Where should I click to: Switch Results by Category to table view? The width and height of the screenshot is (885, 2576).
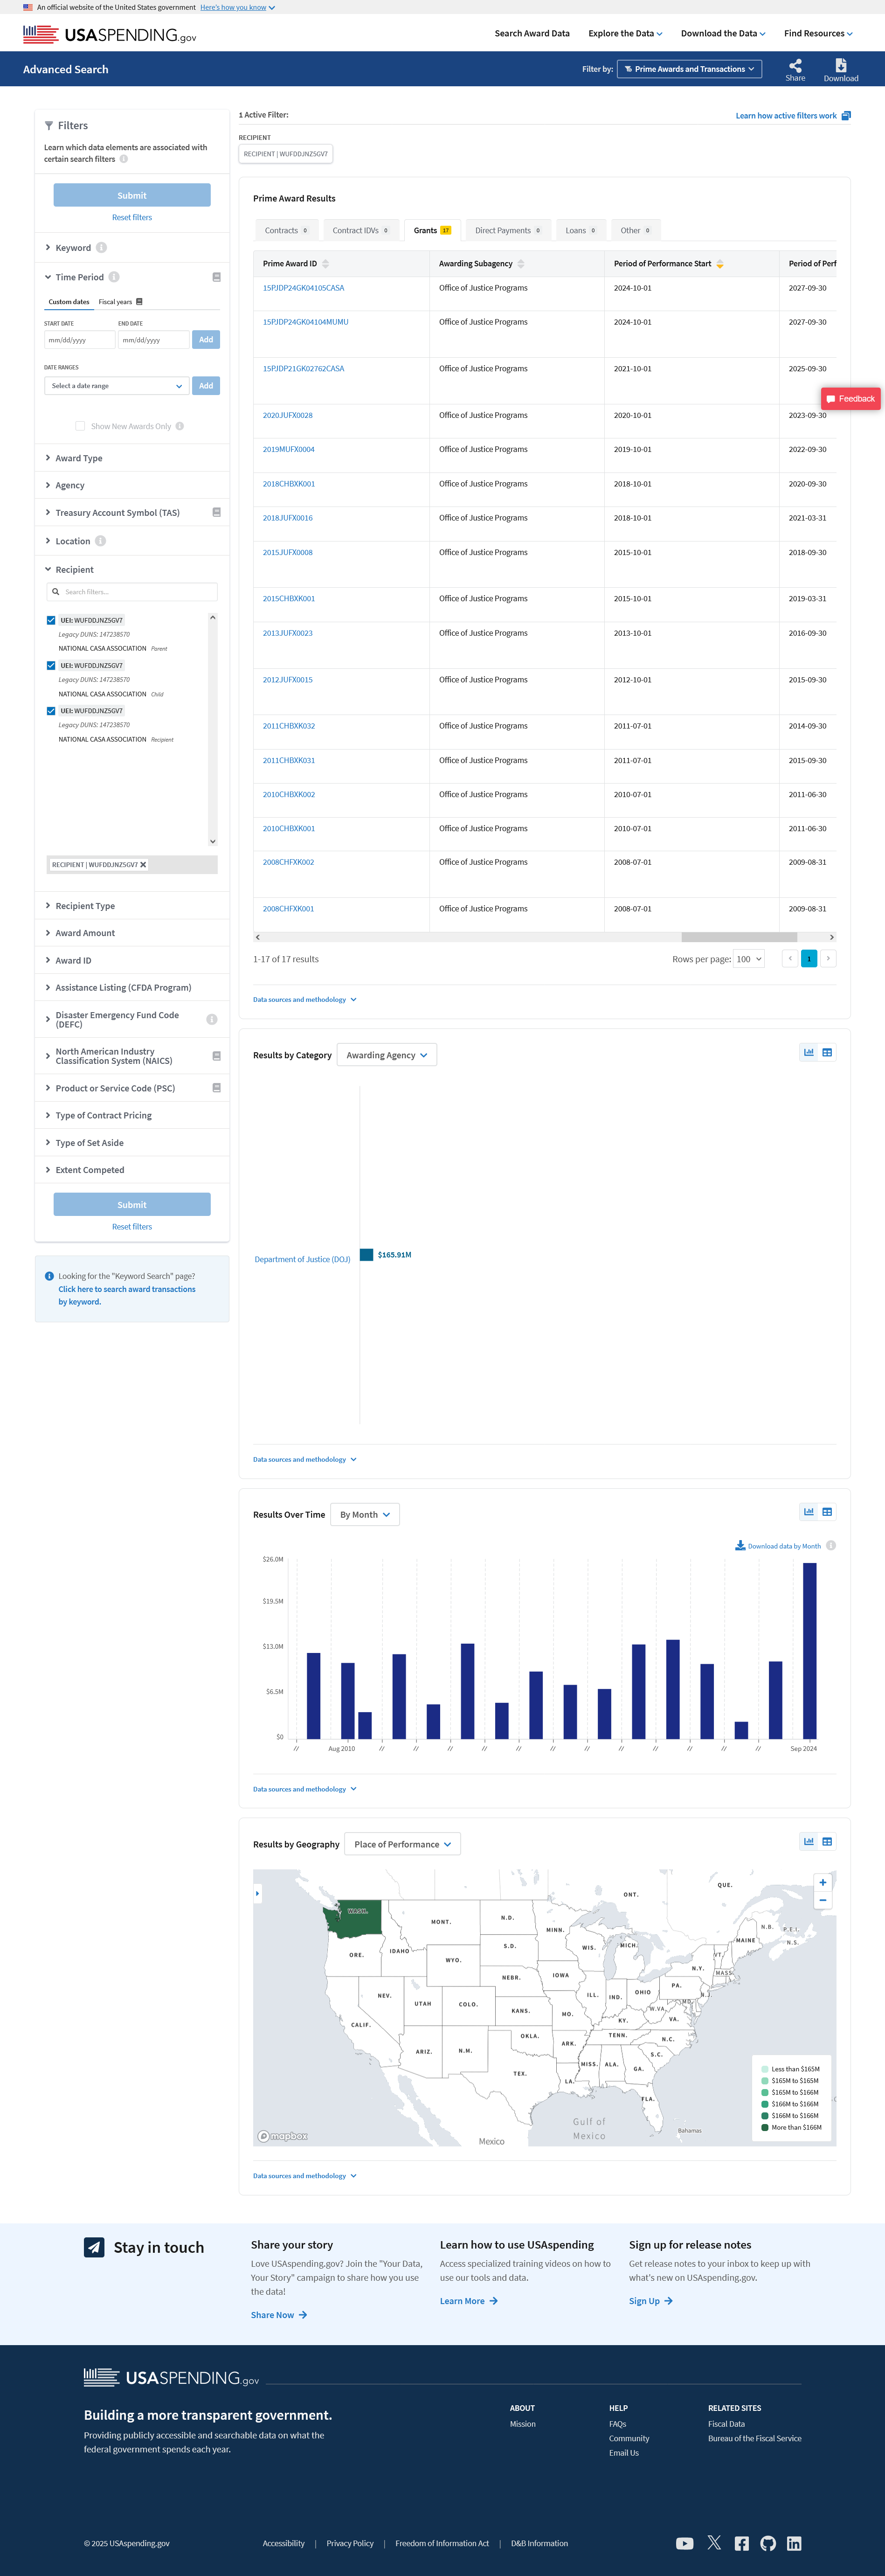coord(827,1052)
